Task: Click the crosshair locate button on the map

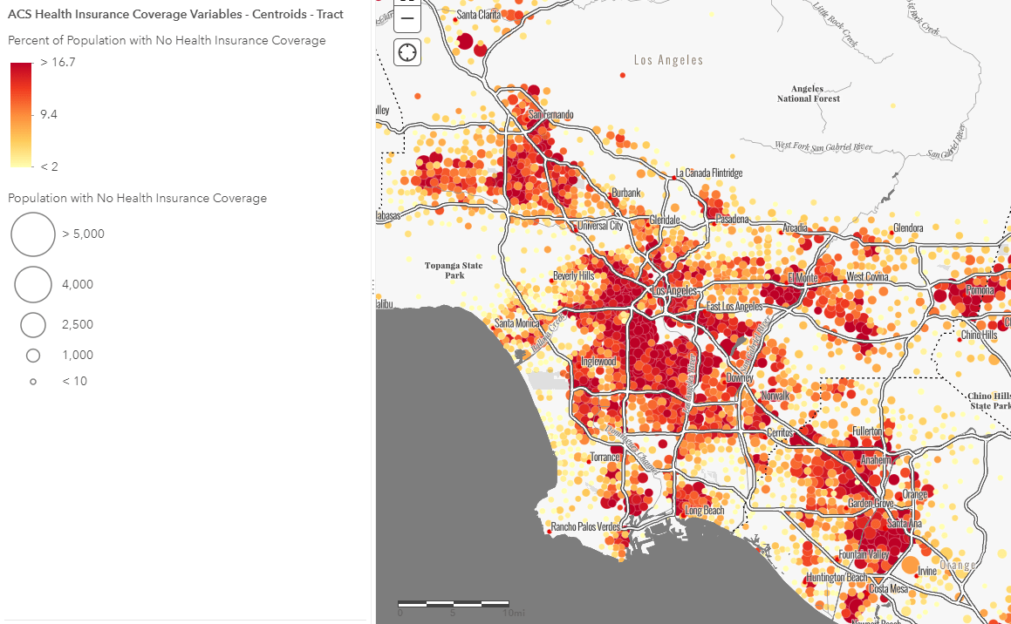Action: click(406, 52)
